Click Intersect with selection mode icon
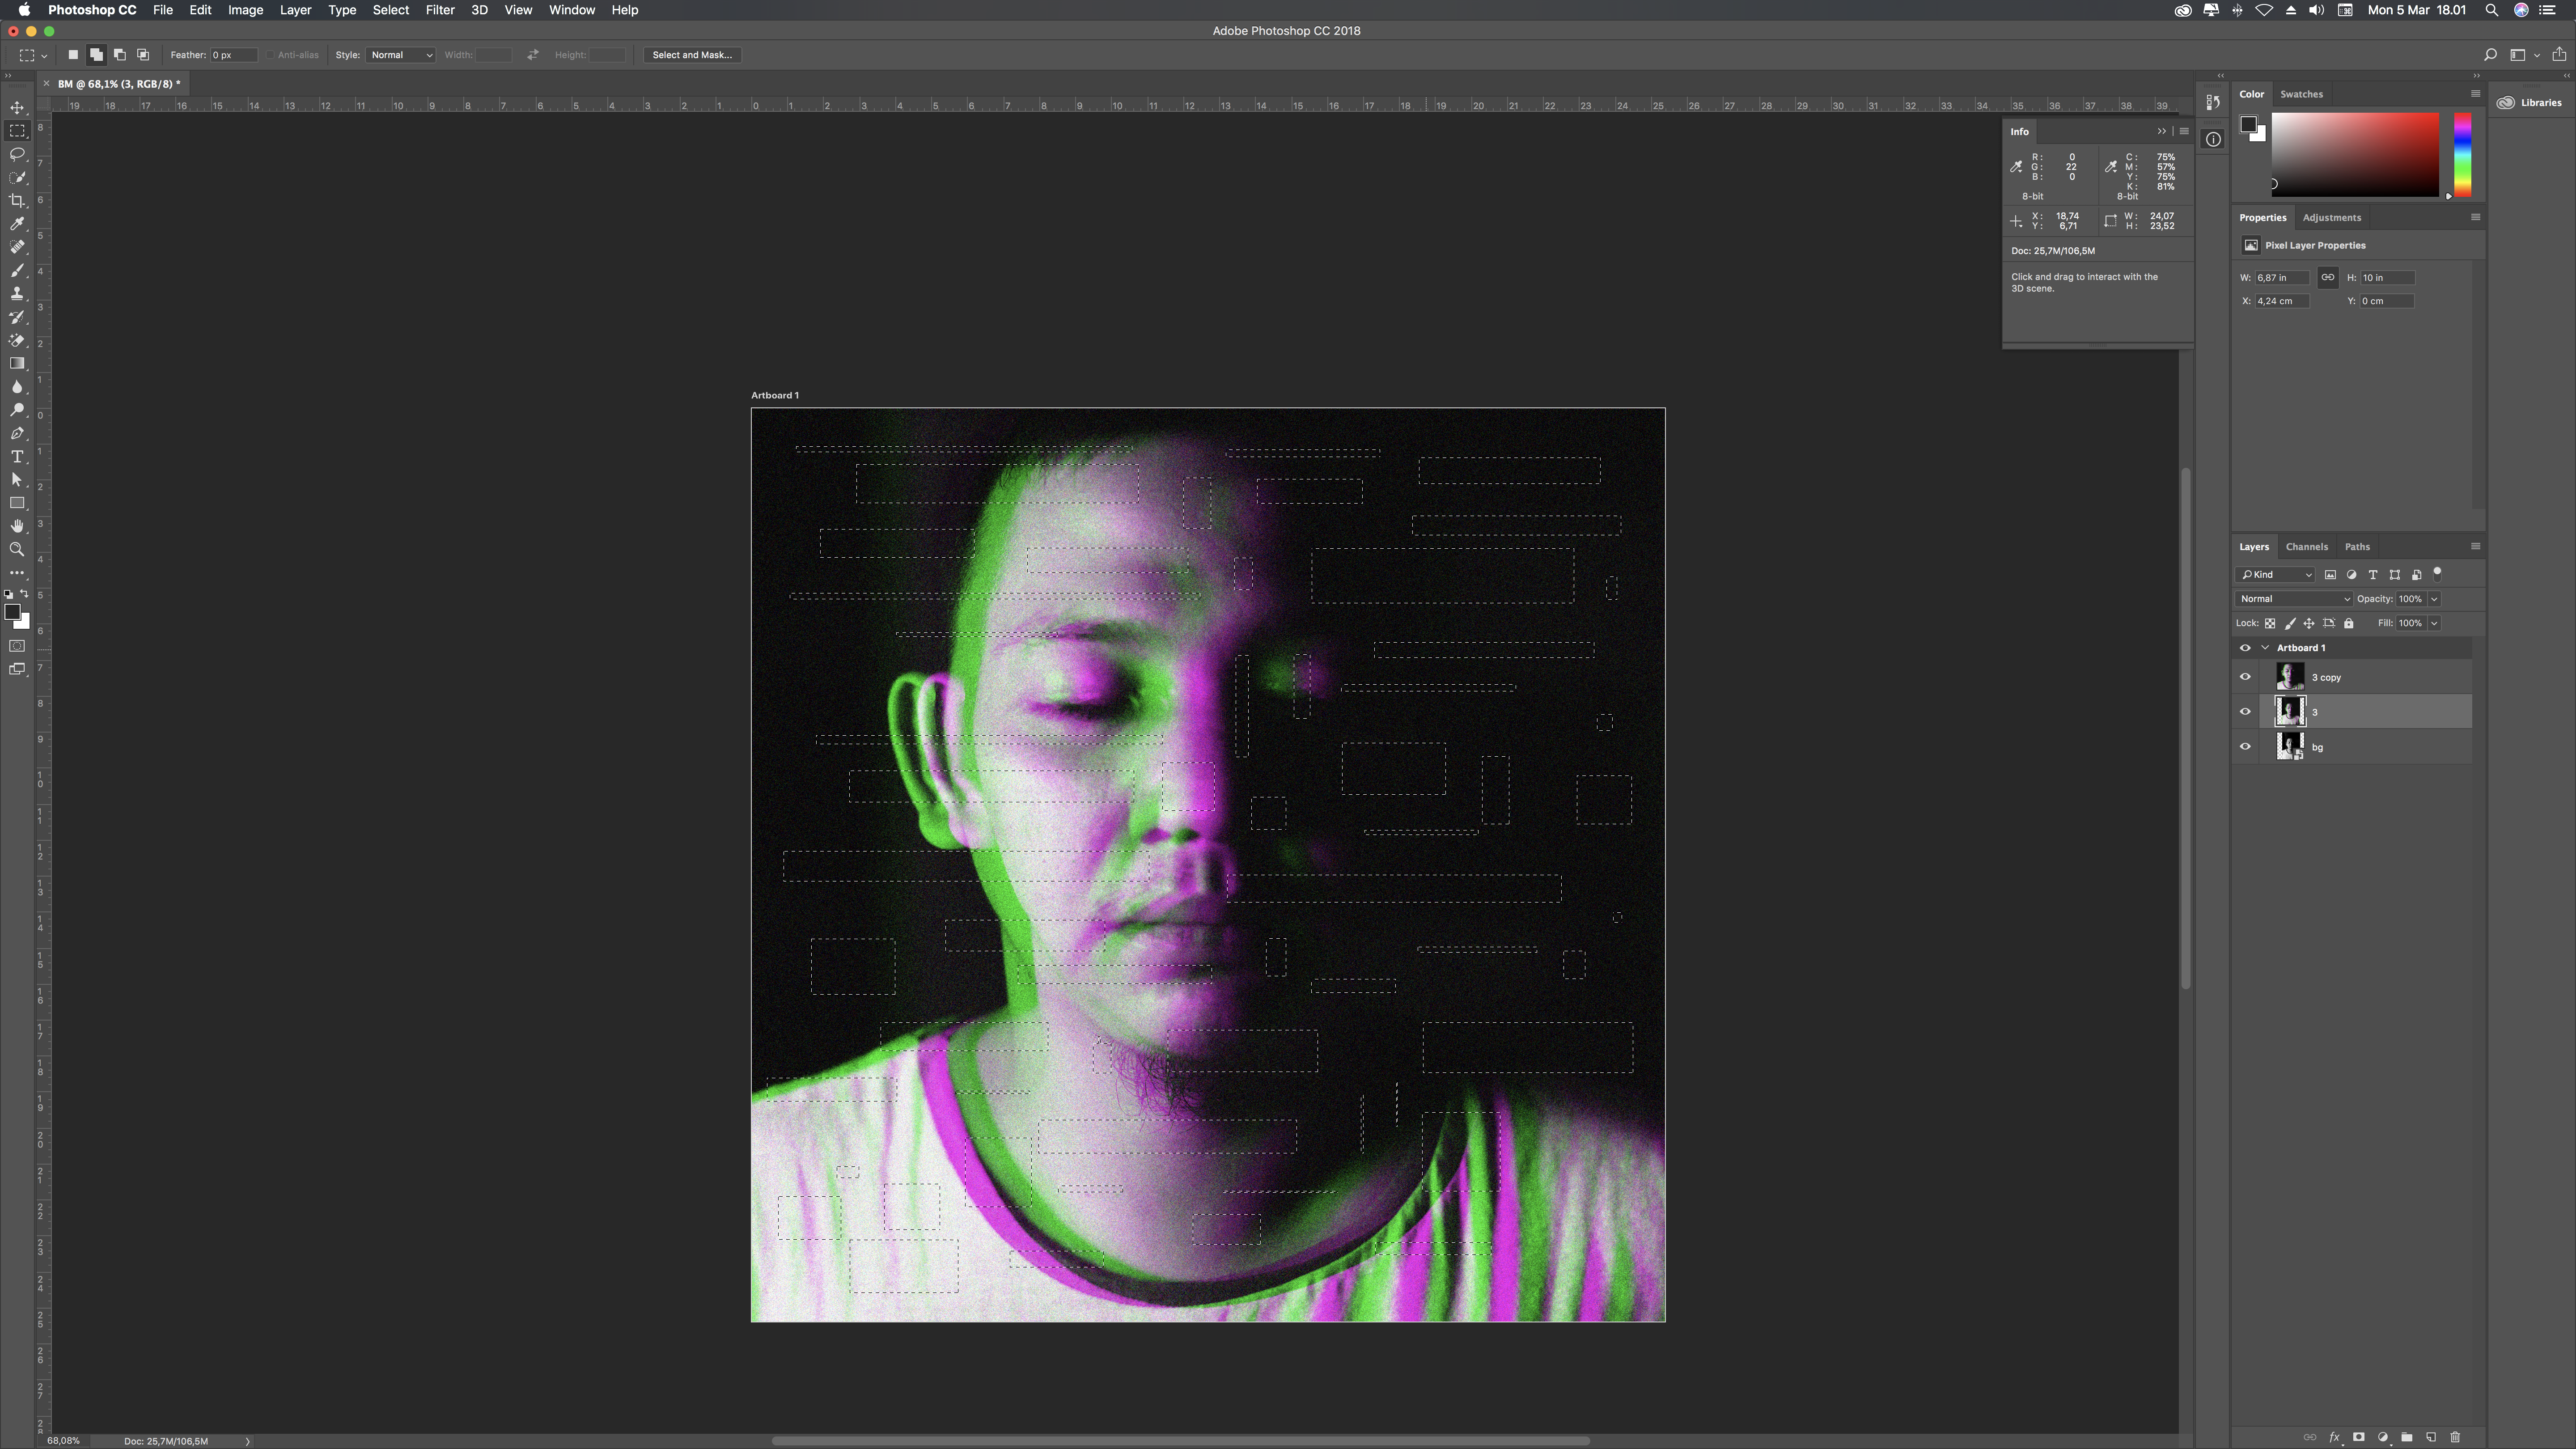Image resolution: width=2576 pixels, height=1449 pixels. tap(143, 55)
